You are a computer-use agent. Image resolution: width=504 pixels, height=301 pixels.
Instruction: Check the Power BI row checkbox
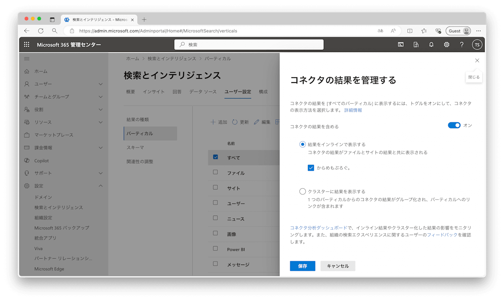pyautogui.click(x=215, y=248)
